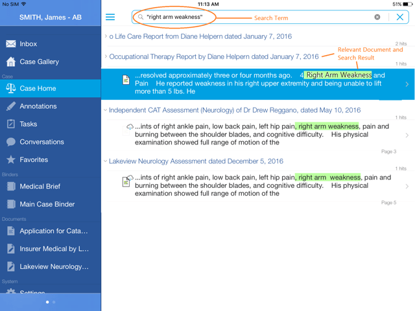Open the Life Care Report from Diane Helpern
The height and width of the screenshot is (311, 415).
click(x=200, y=36)
